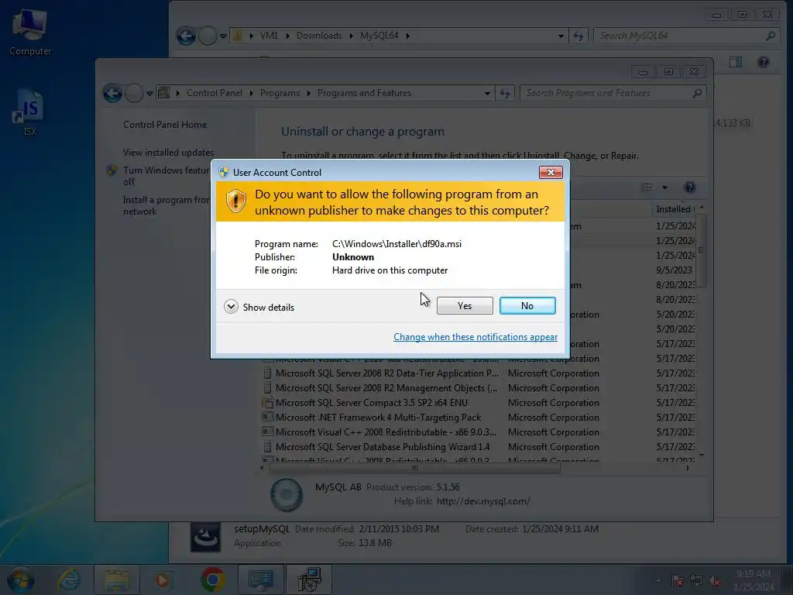
Task: Click scroll down arrow in programs list
Action: 702,455
